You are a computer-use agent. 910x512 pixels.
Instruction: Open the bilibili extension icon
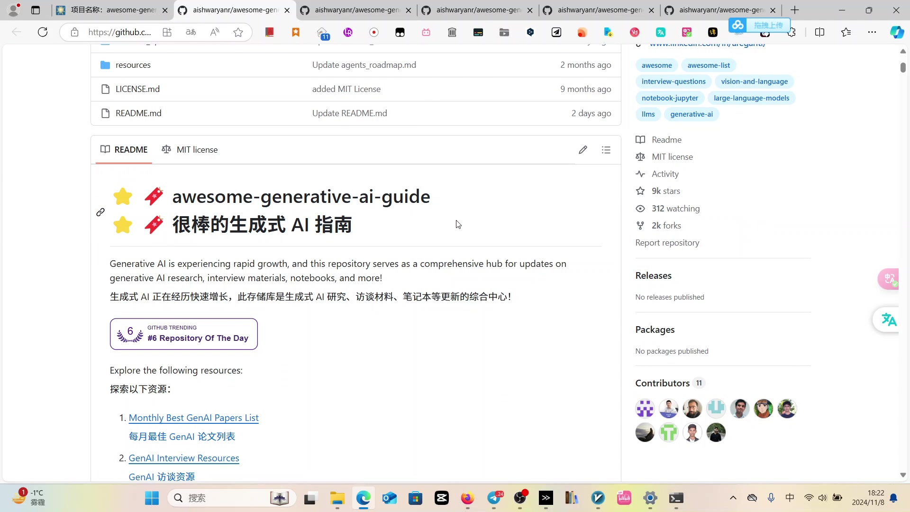click(x=426, y=32)
